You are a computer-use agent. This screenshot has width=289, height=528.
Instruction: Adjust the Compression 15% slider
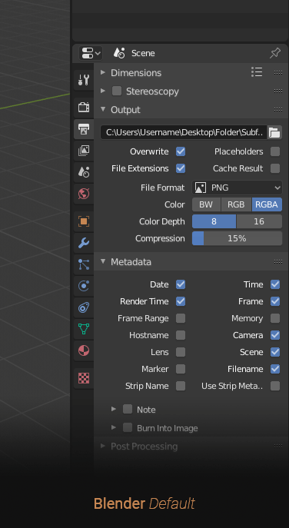click(238, 238)
